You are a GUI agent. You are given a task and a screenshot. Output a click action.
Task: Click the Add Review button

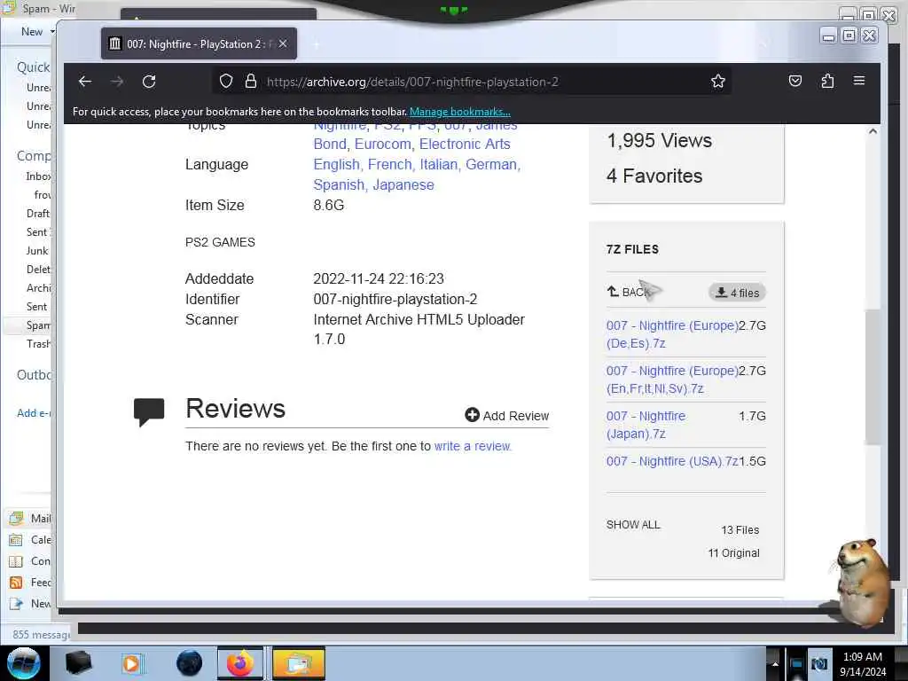tap(506, 416)
